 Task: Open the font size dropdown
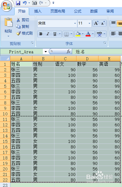pos(90,23)
